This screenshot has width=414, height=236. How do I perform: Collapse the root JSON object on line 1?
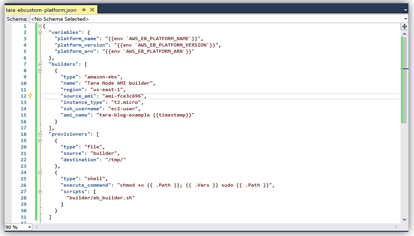click(x=40, y=26)
